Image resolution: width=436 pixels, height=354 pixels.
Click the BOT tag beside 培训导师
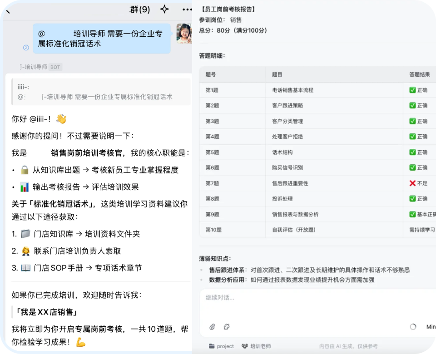55,67
